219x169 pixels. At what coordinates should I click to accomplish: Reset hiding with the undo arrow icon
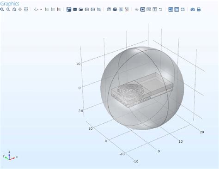(161, 9)
